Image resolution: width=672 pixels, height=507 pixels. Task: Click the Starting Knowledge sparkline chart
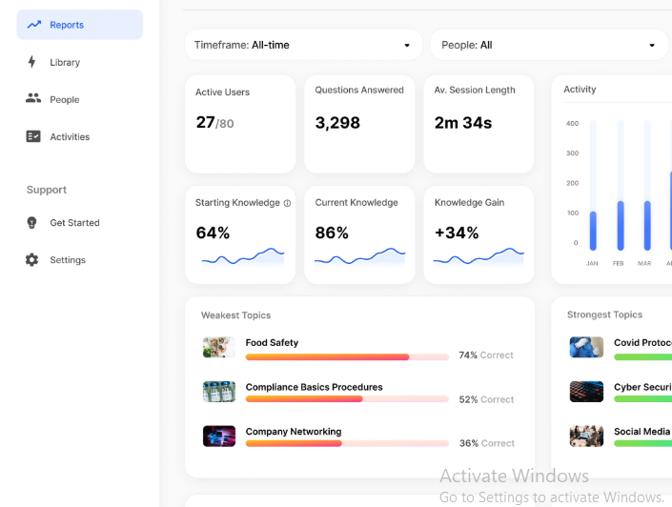point(242,255)
